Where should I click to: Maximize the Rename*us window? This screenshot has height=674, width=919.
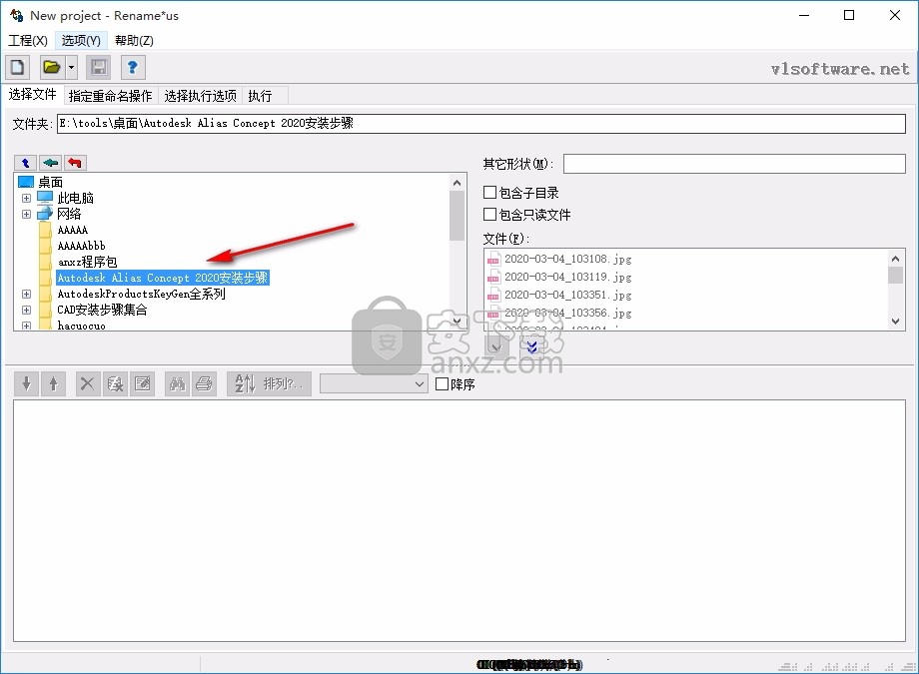tap(849, 15)
